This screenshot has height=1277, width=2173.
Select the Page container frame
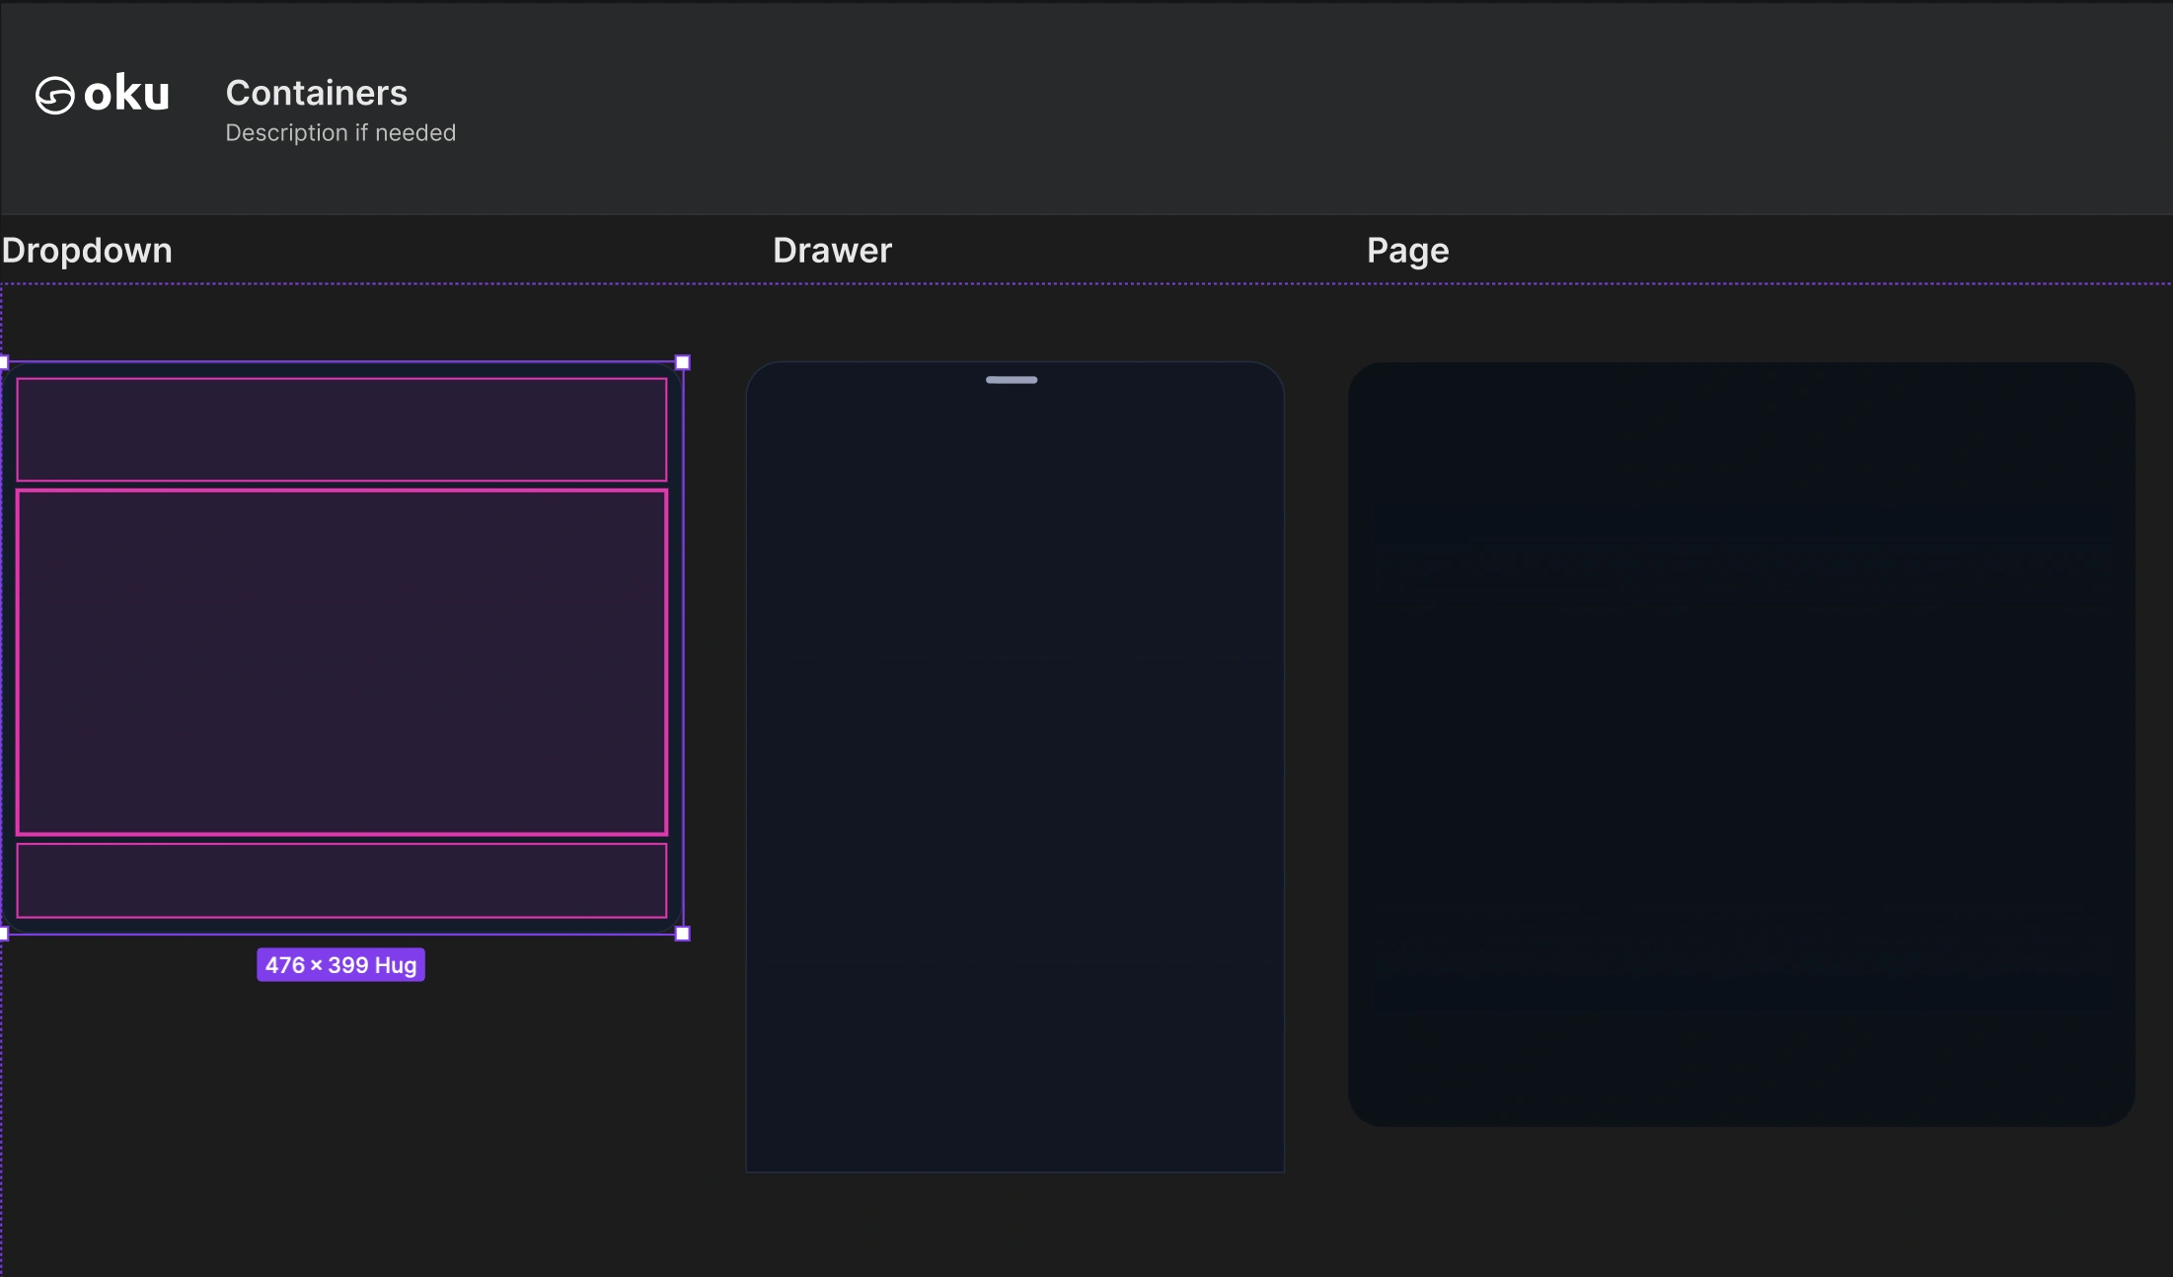pyautogui.click(x=1742, y=744)
